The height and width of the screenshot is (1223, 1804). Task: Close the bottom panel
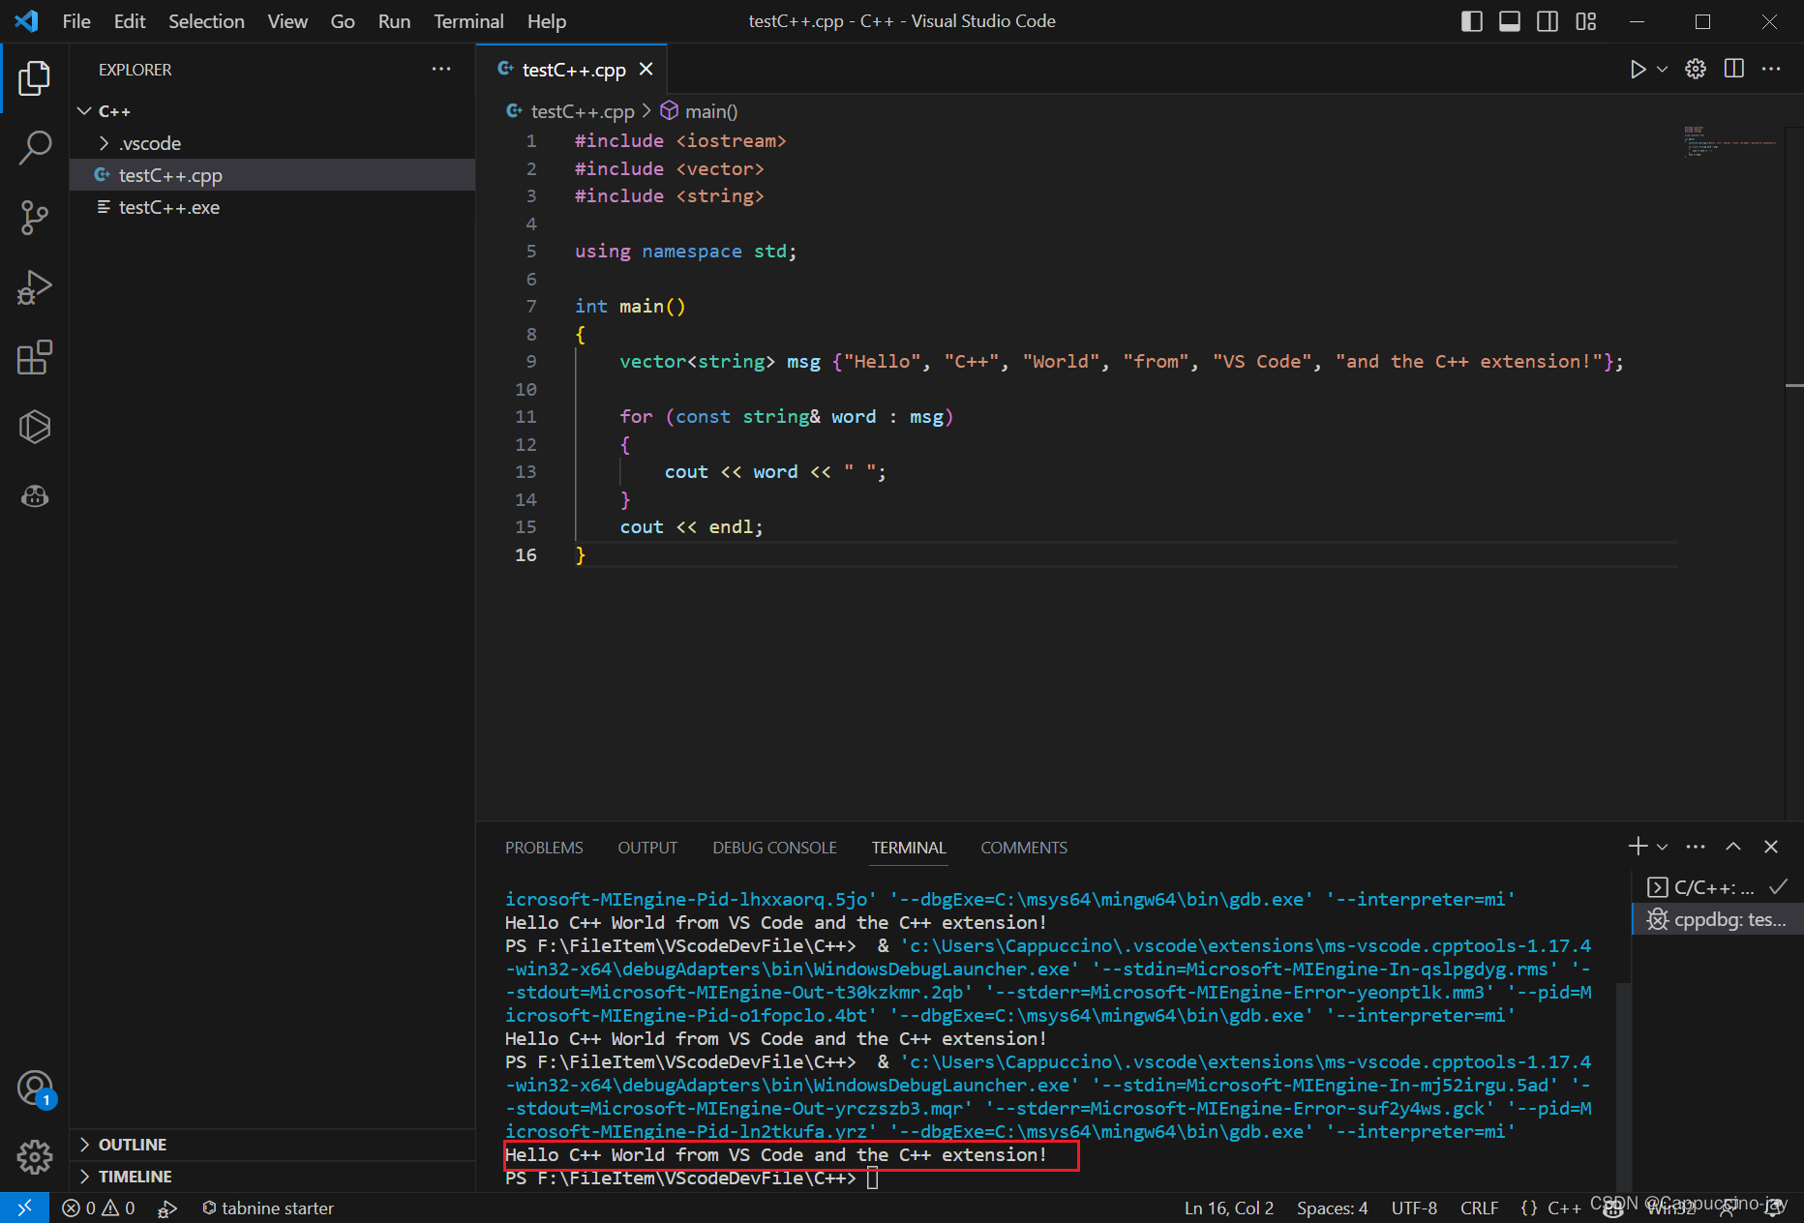1771,847
